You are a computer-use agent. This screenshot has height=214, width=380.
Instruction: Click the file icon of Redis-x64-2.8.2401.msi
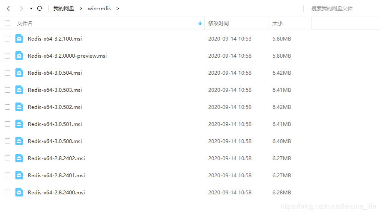(x=19, y=176)
